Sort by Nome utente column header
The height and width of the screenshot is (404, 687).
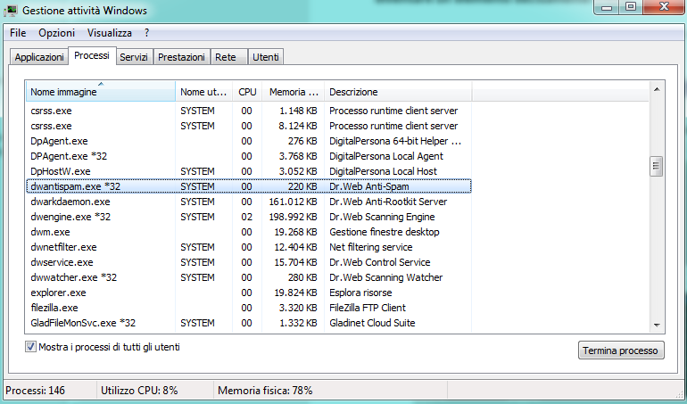click(x=203, y=92)
